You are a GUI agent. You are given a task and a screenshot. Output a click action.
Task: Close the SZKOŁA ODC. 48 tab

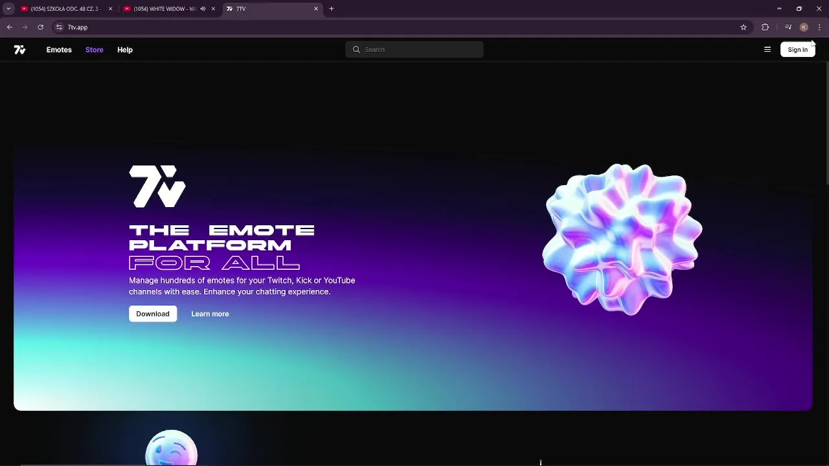click(x=110, y=9)
